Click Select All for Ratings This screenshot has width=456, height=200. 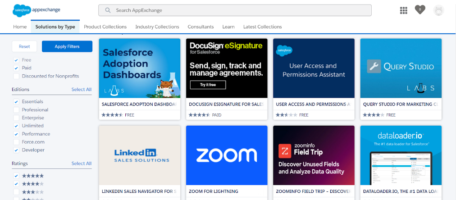pos(82,164)
